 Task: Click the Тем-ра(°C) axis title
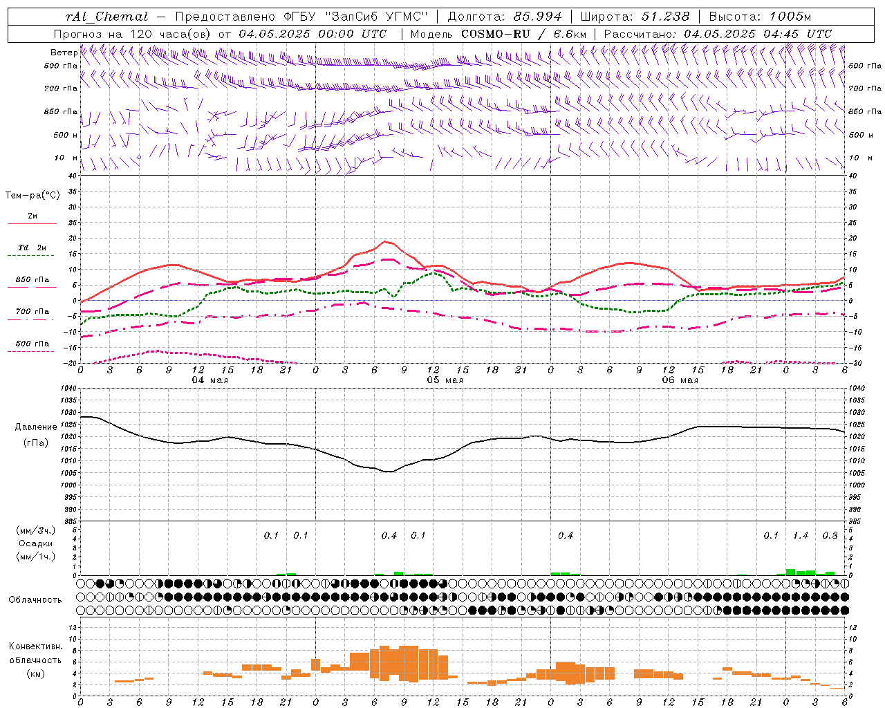point(32,195)
